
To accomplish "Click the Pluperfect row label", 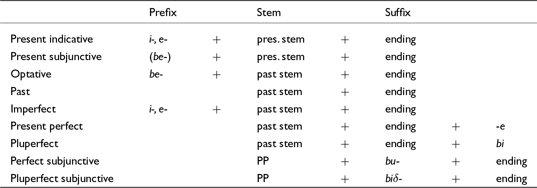I will click(x=34, y=144).
